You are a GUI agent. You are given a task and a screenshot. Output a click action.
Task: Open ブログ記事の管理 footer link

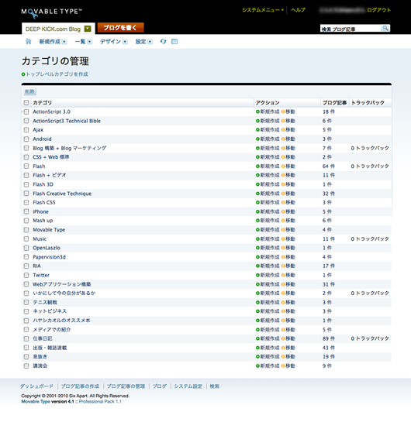126,386
